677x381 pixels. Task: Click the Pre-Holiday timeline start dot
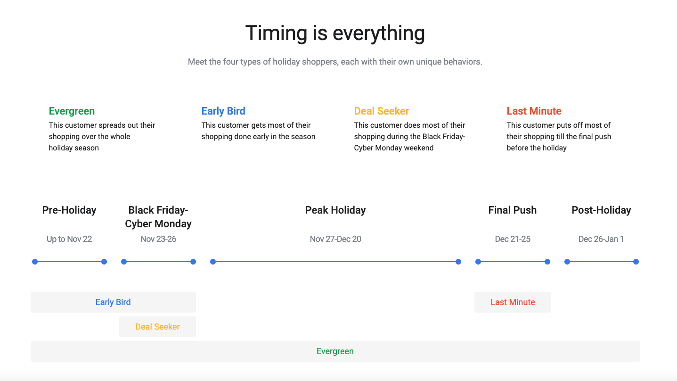point(35,262)
